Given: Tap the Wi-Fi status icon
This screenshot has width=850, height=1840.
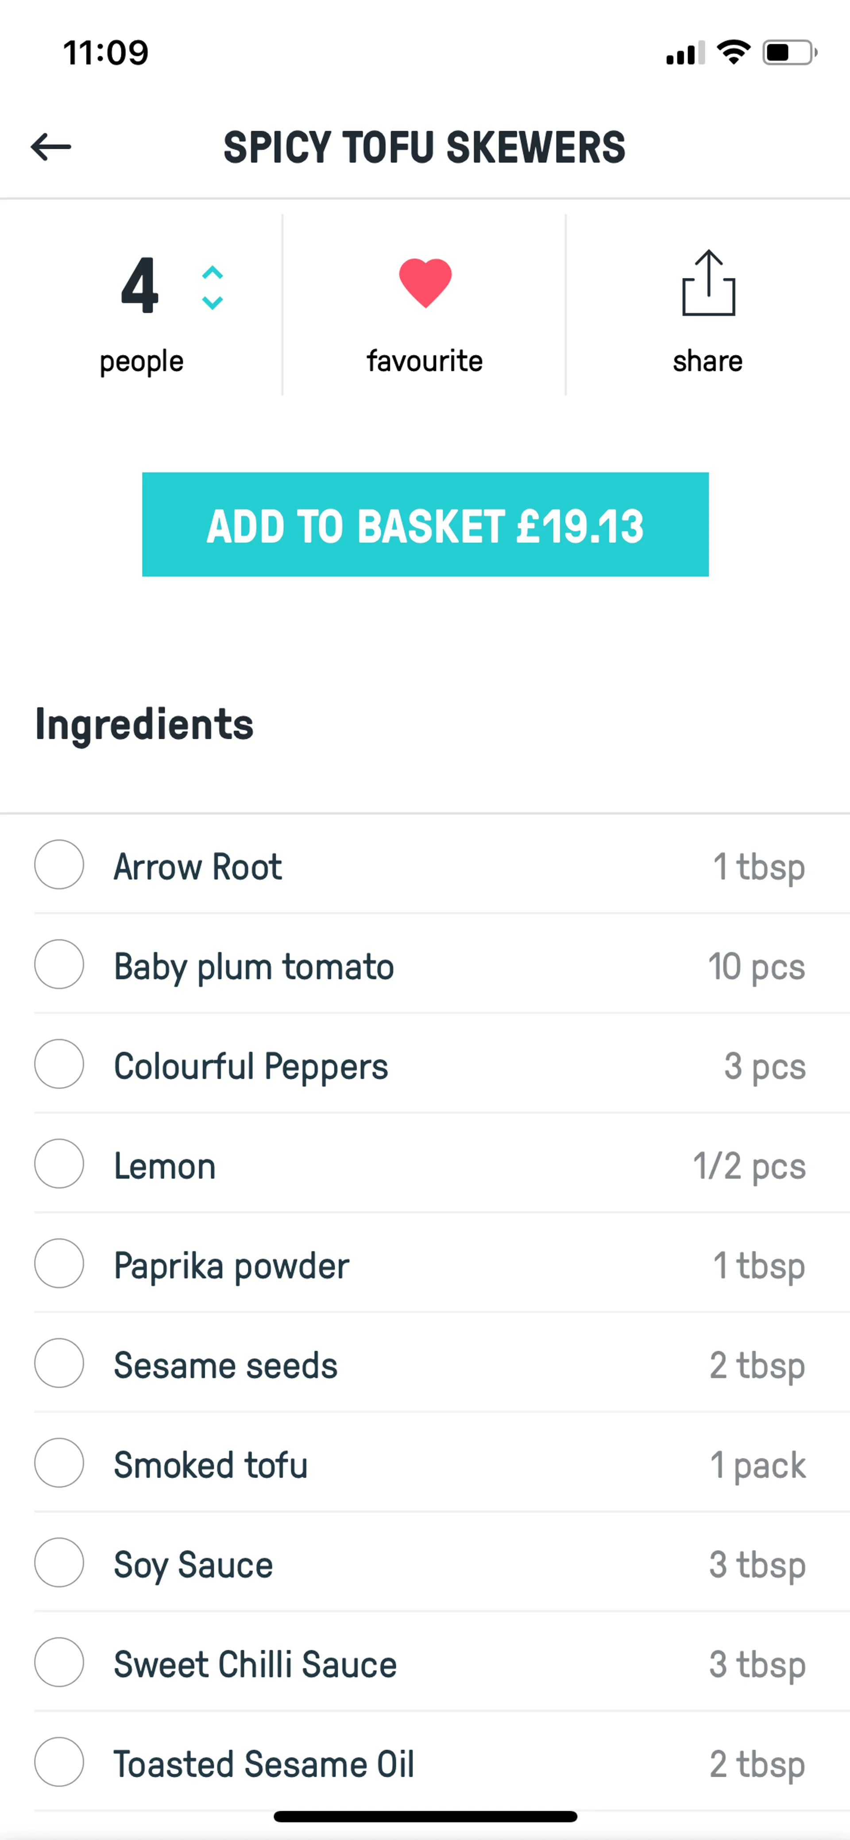Looking at the screenshot, I should coord(734,52).
